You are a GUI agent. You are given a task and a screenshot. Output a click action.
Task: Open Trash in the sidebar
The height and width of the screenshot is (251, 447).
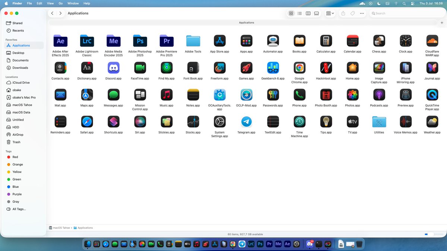tap(24, 142)
